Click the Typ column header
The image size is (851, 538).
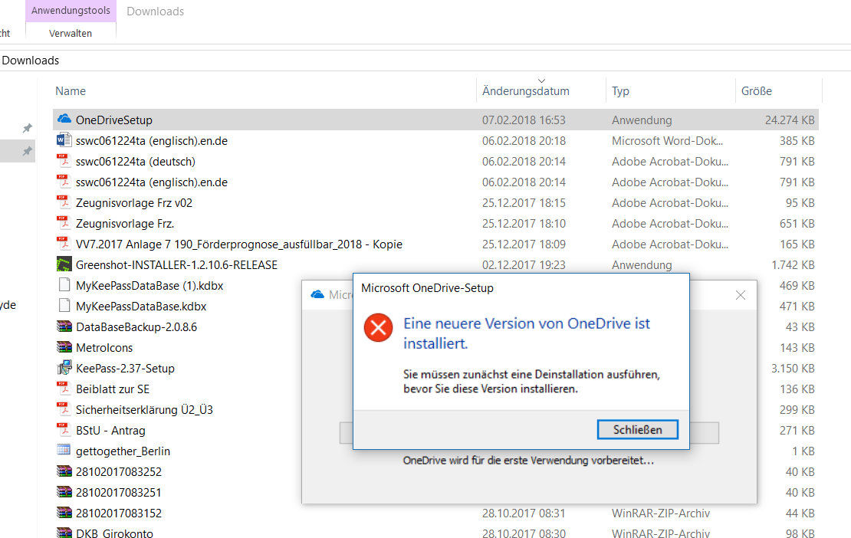pyautogui.click(x=620, y=91)
